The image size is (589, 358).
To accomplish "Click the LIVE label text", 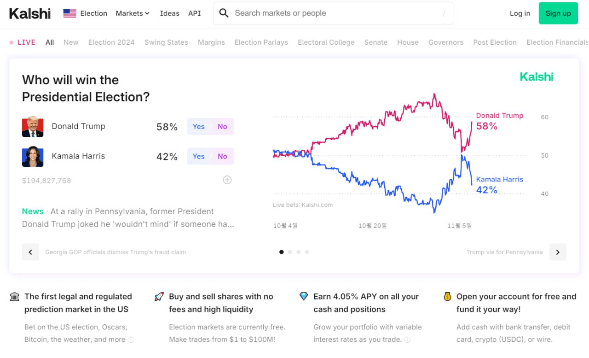I will coord(26,42).
